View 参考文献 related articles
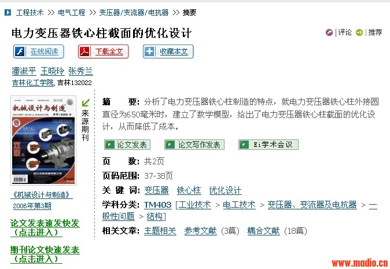 tap(200, 231)
